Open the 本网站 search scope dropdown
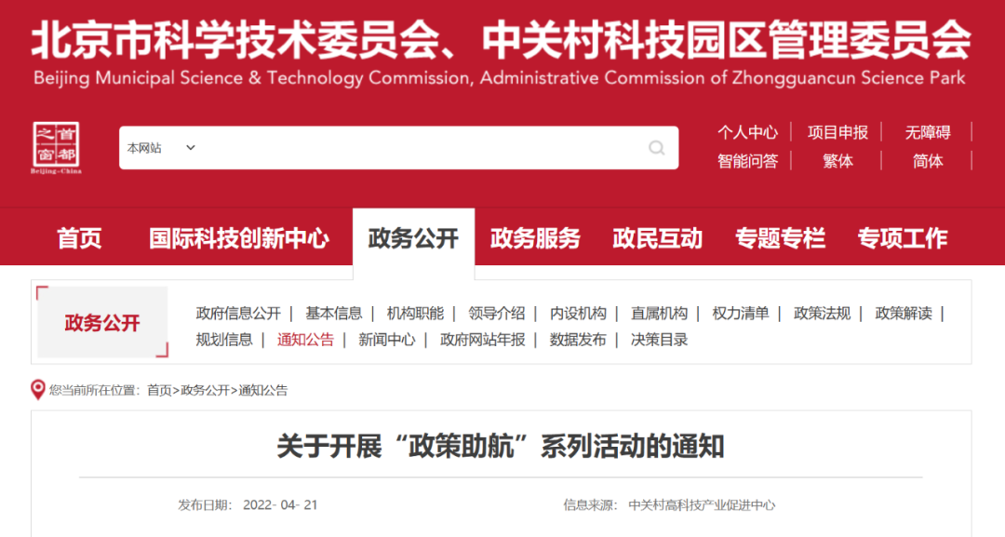1005x537 pixels. tap(161, 148)
